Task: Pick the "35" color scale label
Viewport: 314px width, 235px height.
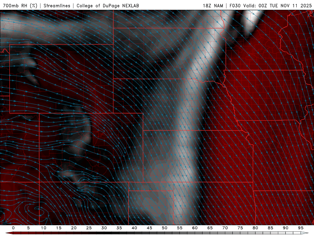Action: click(x=119, y=228)
